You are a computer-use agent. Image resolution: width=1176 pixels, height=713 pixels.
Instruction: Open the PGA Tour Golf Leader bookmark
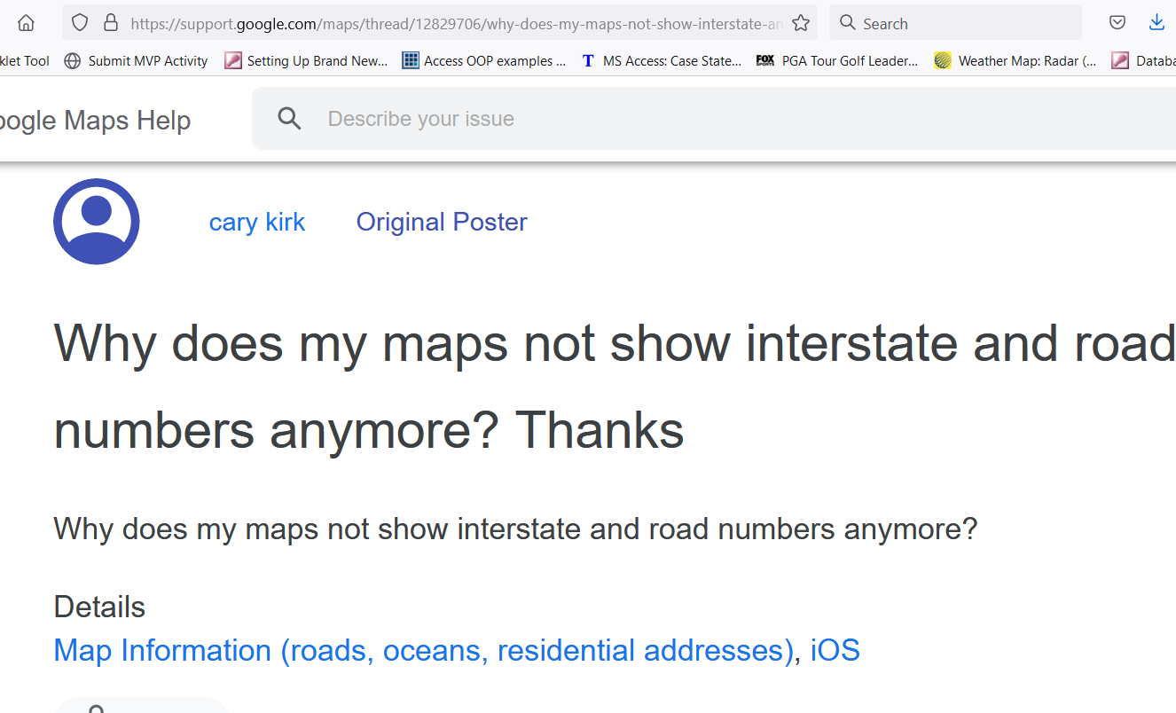tap(838, 60)
